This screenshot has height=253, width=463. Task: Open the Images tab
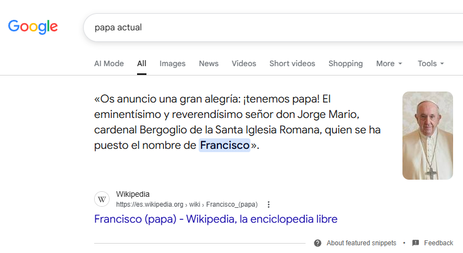[x=172, y=63]
